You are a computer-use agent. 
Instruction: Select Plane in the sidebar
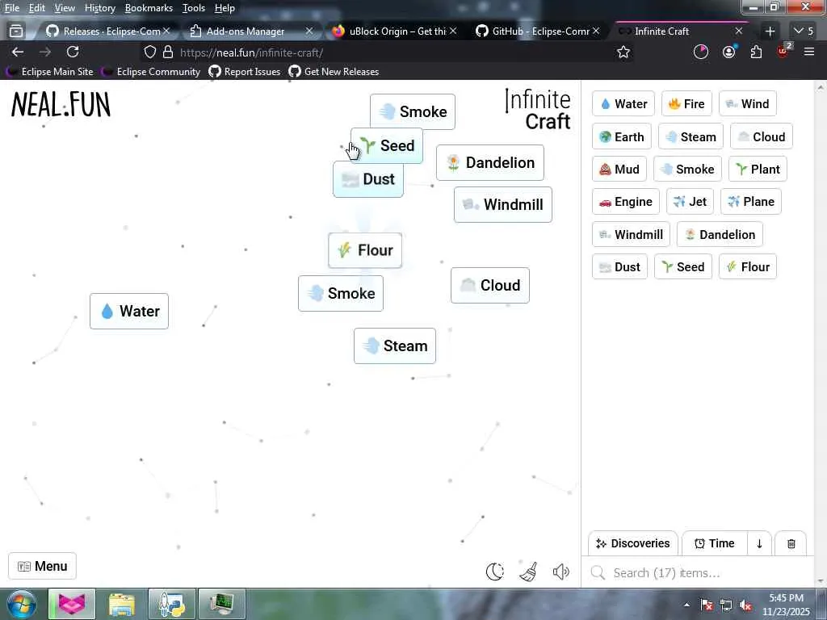pos(751,202)
